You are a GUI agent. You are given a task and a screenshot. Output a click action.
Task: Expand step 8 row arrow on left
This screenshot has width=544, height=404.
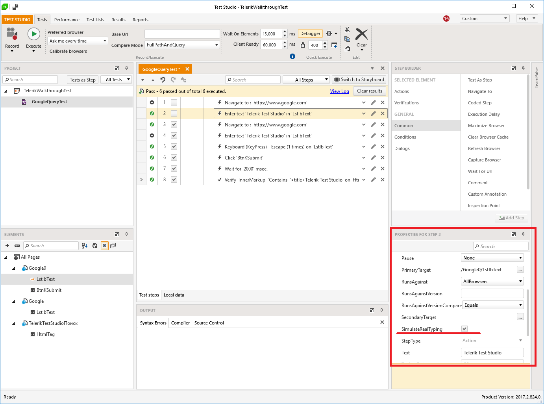pyautogui.click(x=141, y=180)
